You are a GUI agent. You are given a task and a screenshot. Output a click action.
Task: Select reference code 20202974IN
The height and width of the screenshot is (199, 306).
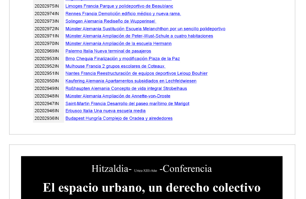(x=46, y=14)
